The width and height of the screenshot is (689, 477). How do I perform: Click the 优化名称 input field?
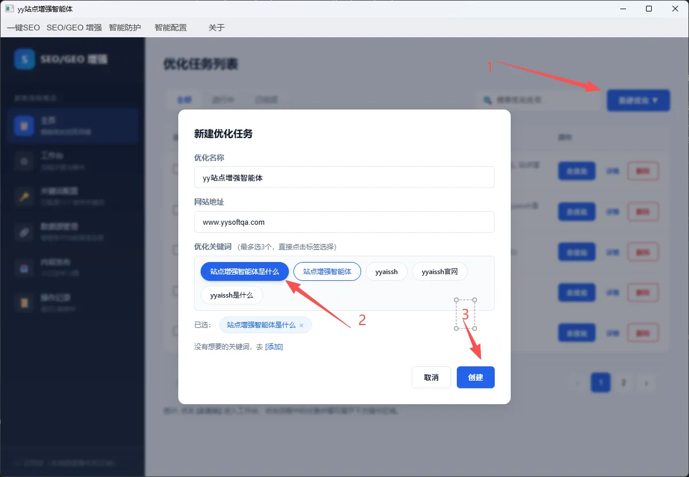pyautogui.click(x=344, y=177)
